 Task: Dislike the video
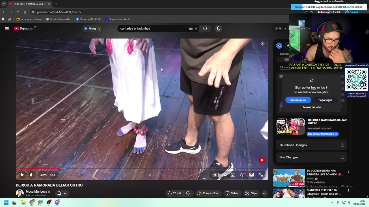click(x=188, y=193)
